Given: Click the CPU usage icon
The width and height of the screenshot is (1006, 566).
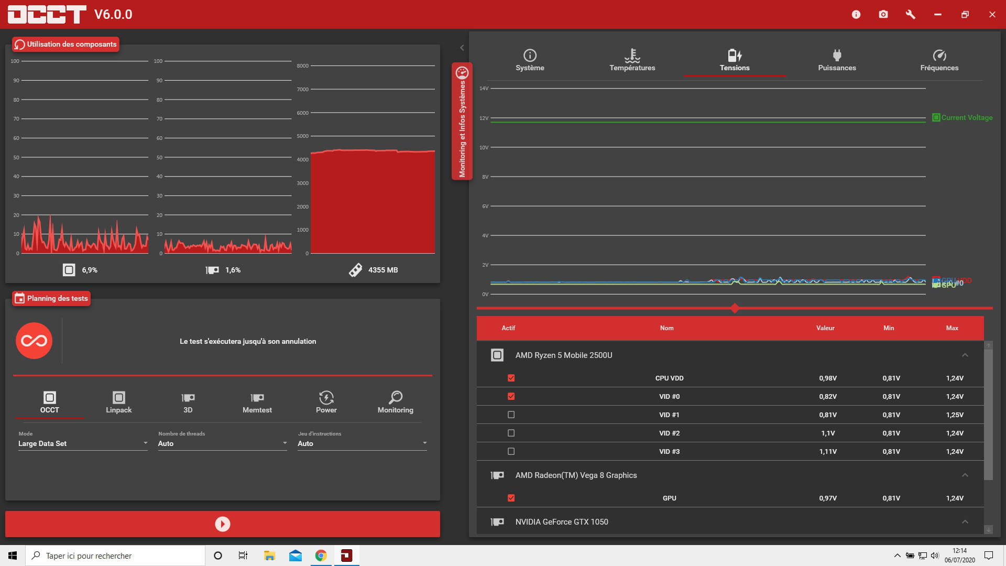Looking at the screenshot, I should [x=69, y=270].
